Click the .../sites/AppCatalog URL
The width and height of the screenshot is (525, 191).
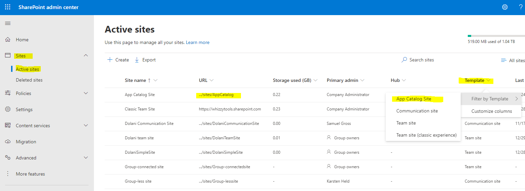click(216, 95)
